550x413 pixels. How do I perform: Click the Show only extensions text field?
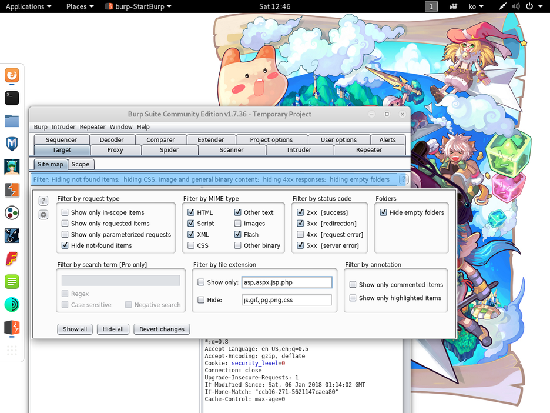287,282
